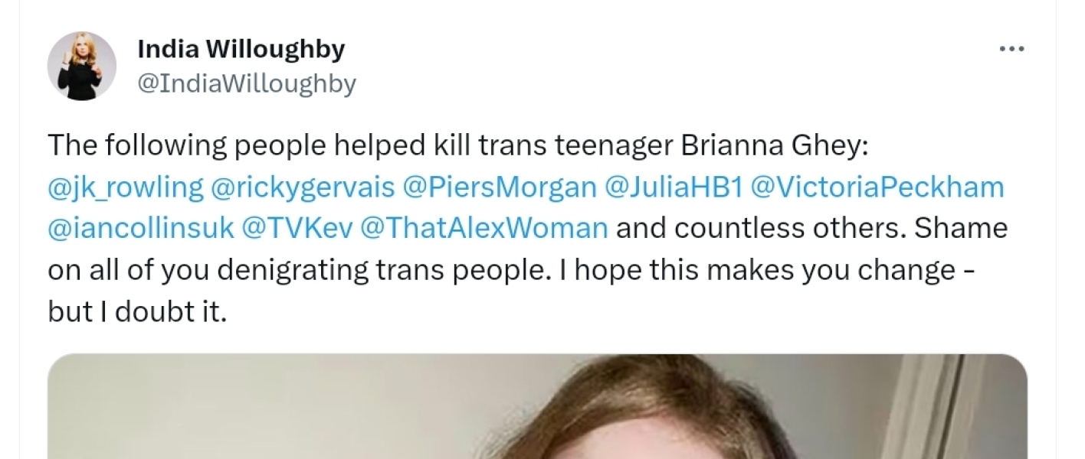Go to the @VictoriaPeckham mention
The image size is (1085, 459).
click(x=877, y=187)
